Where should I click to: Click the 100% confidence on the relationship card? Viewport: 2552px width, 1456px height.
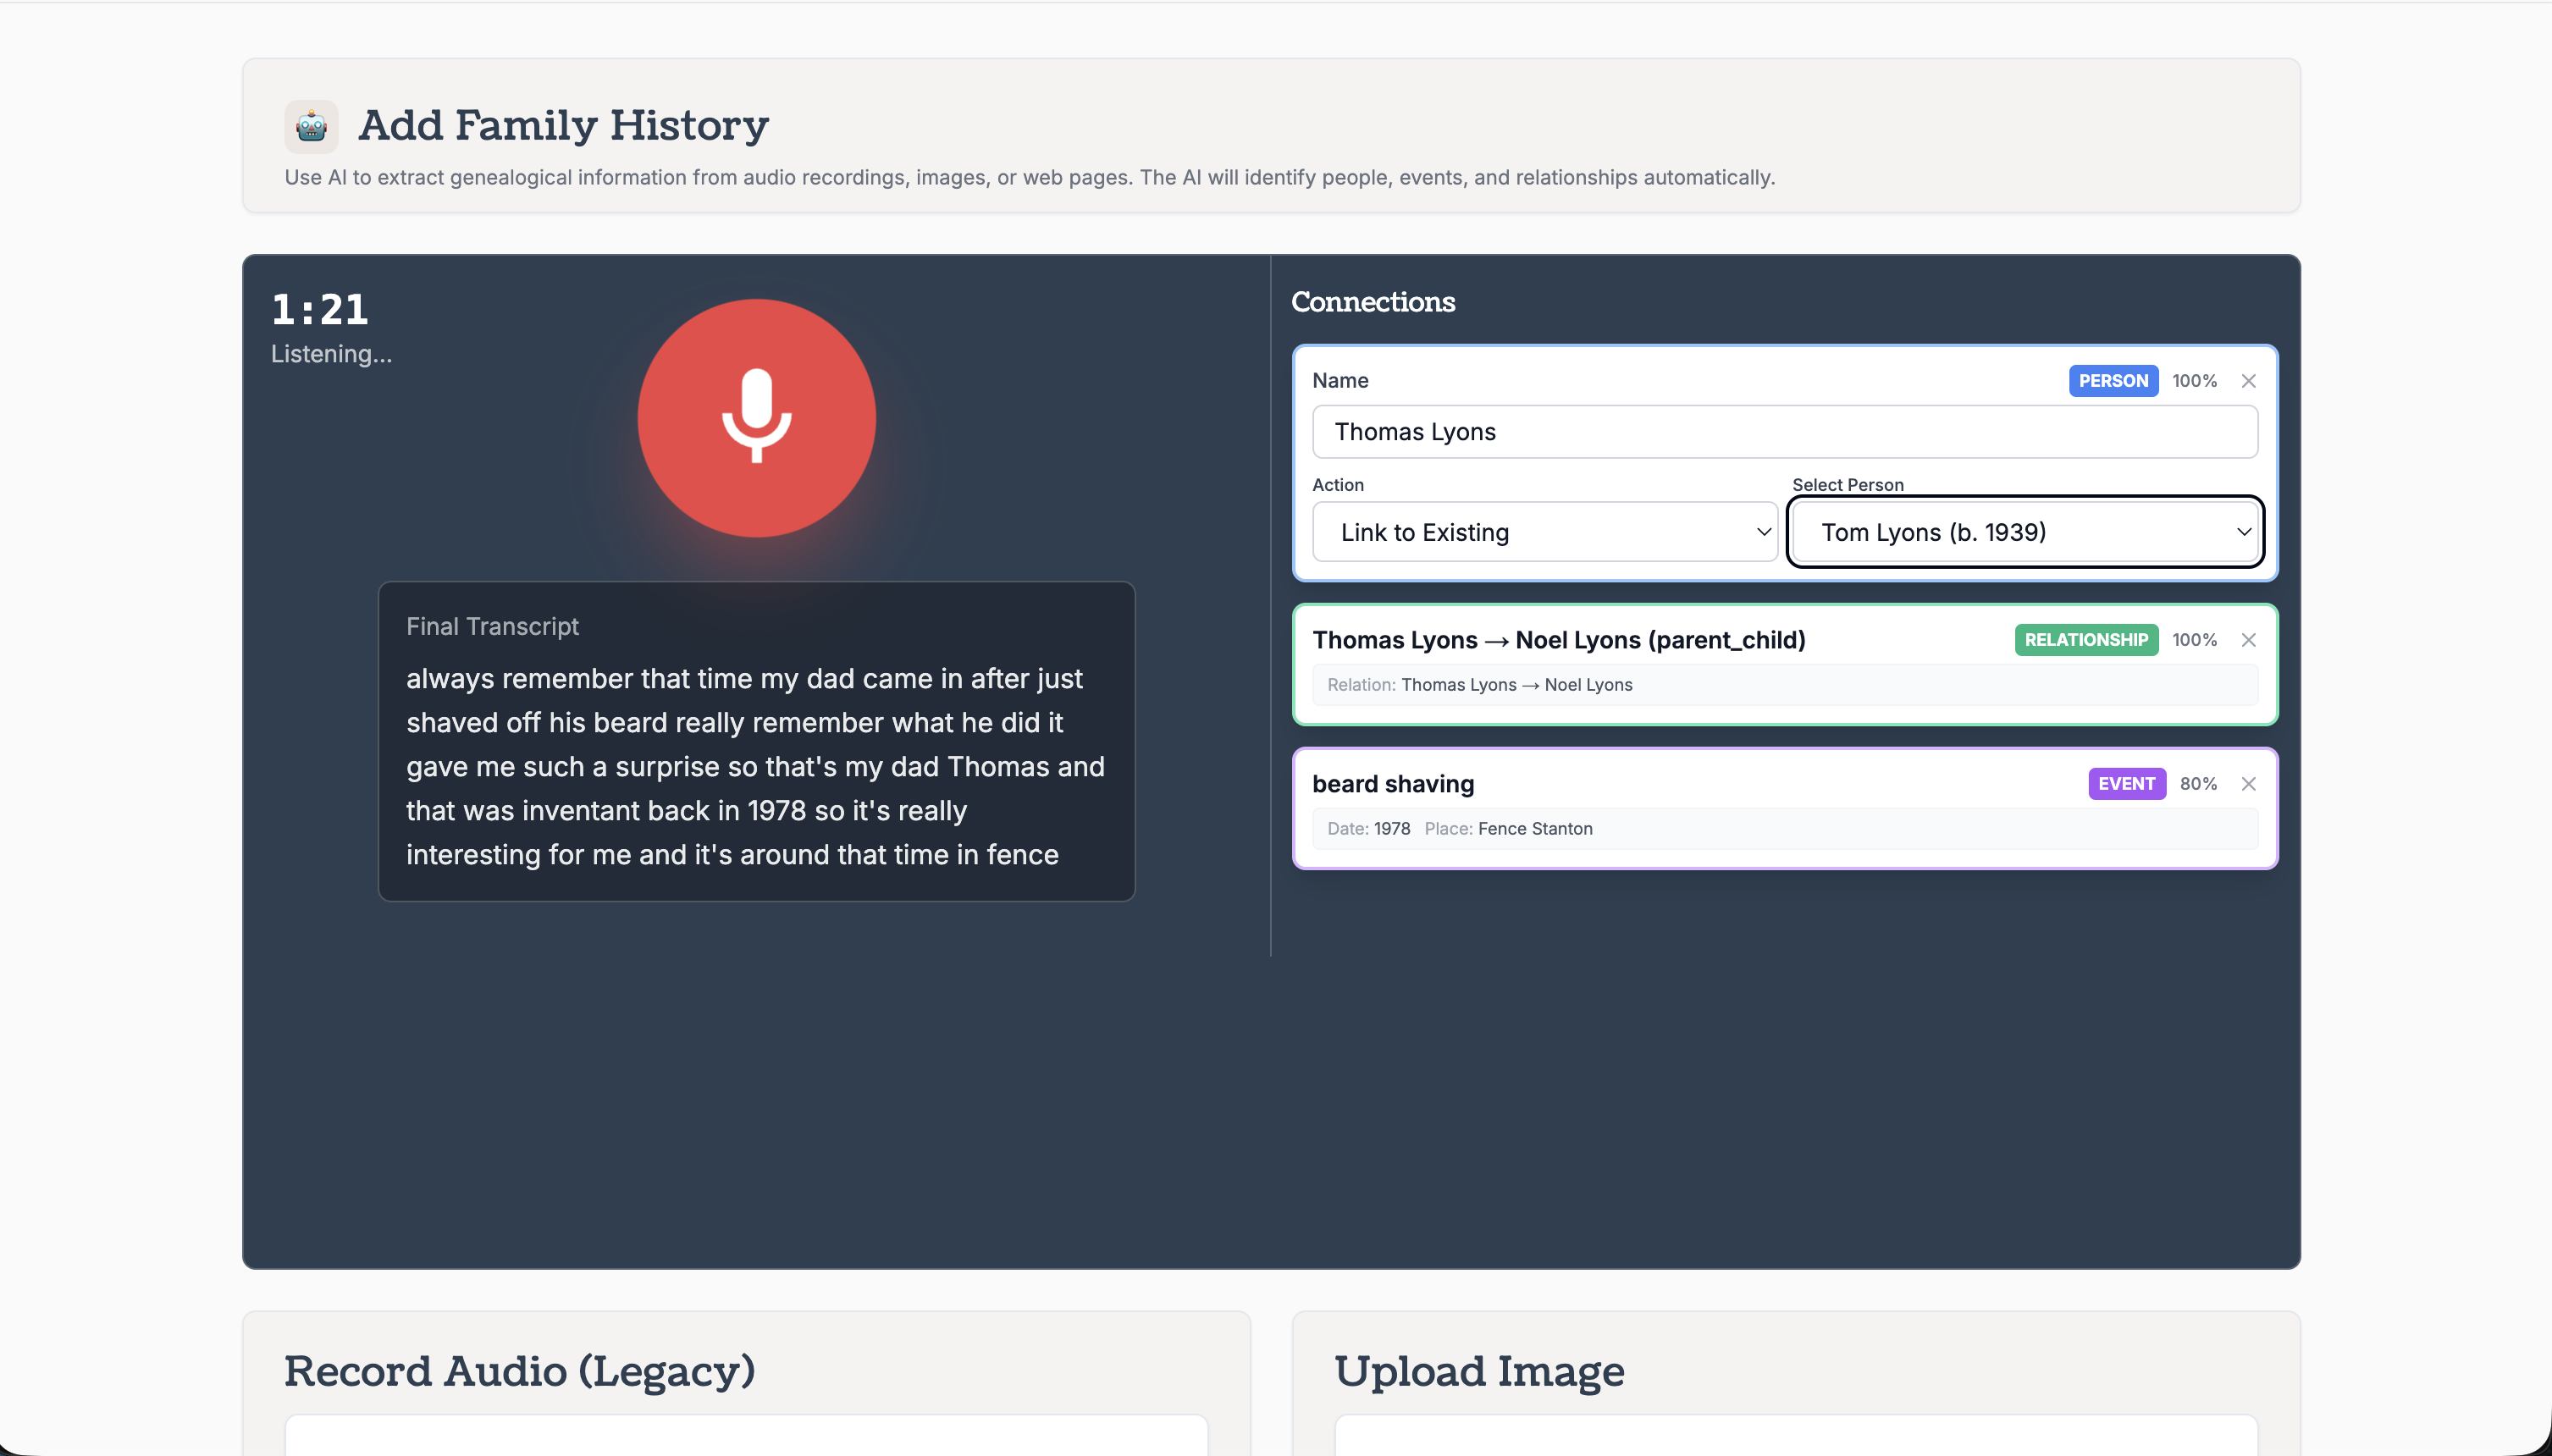click(2194, 640)
